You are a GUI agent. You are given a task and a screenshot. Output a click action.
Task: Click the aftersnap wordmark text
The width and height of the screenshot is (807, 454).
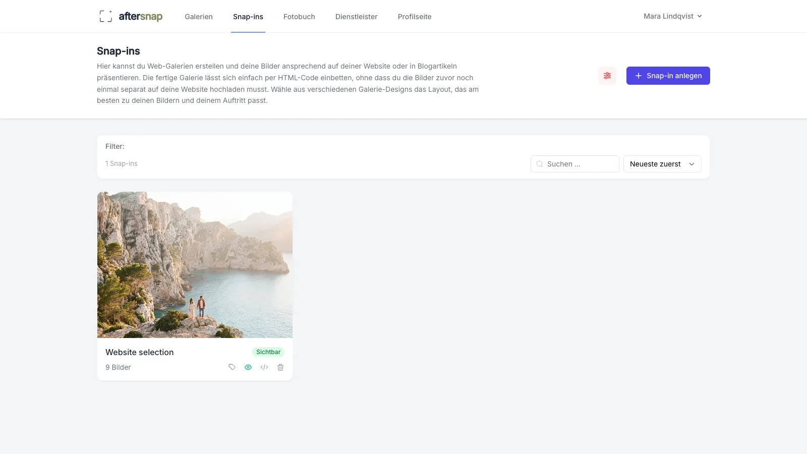point(141,16)
